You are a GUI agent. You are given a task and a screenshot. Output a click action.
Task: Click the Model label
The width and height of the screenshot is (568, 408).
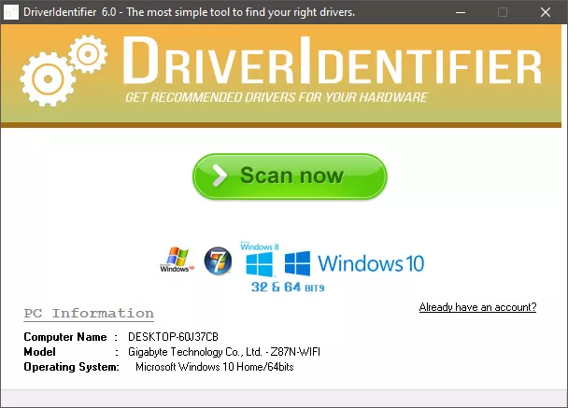pyautogui.click(x=39, y=352)
